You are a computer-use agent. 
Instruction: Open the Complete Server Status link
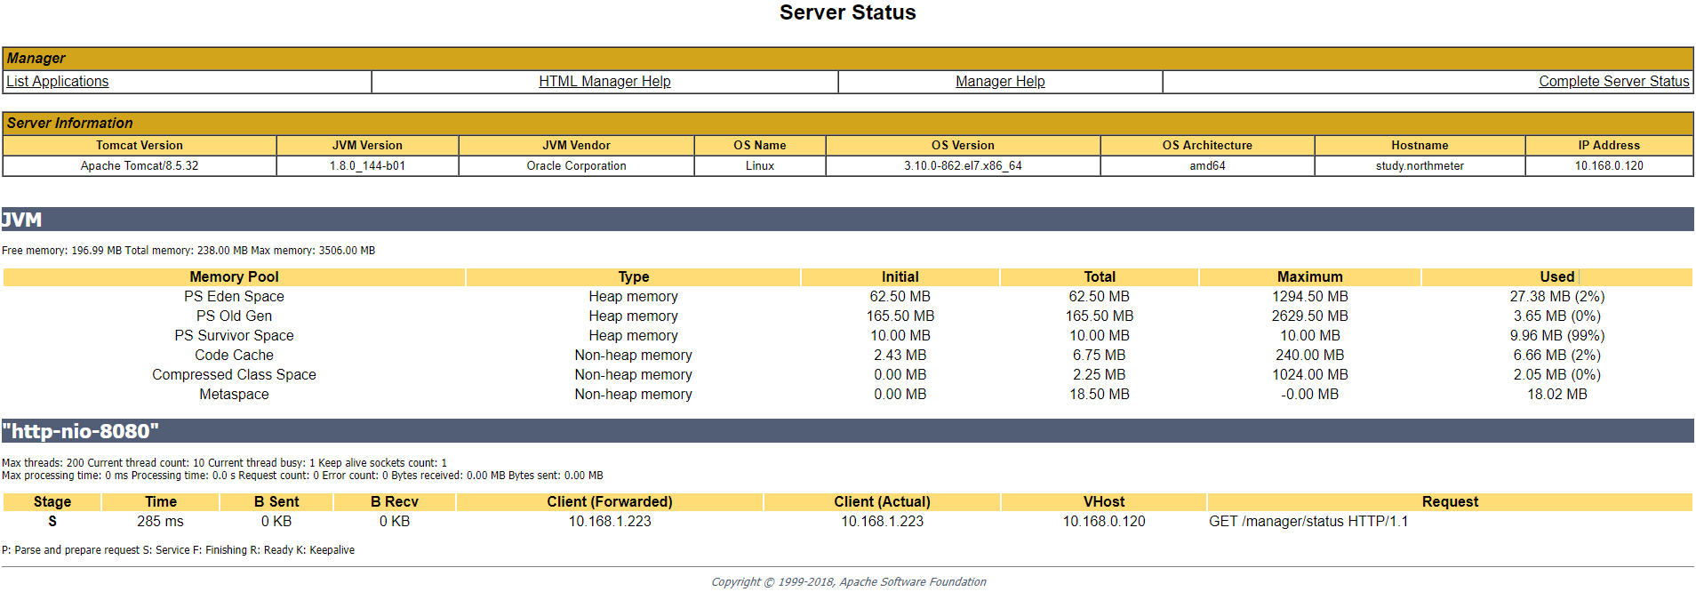click(x=1613, y=82)
